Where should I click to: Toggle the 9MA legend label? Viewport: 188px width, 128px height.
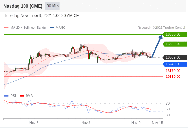click(29, 96)
